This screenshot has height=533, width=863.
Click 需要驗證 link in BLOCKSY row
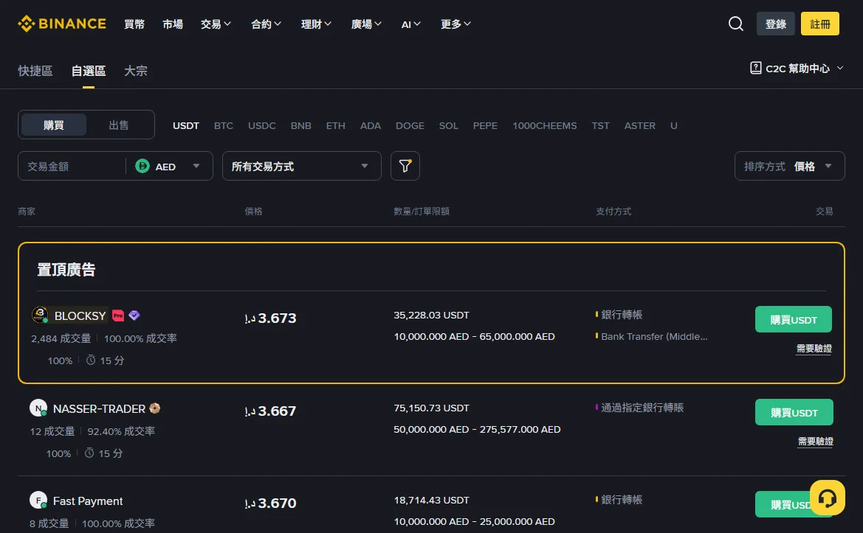814,349
